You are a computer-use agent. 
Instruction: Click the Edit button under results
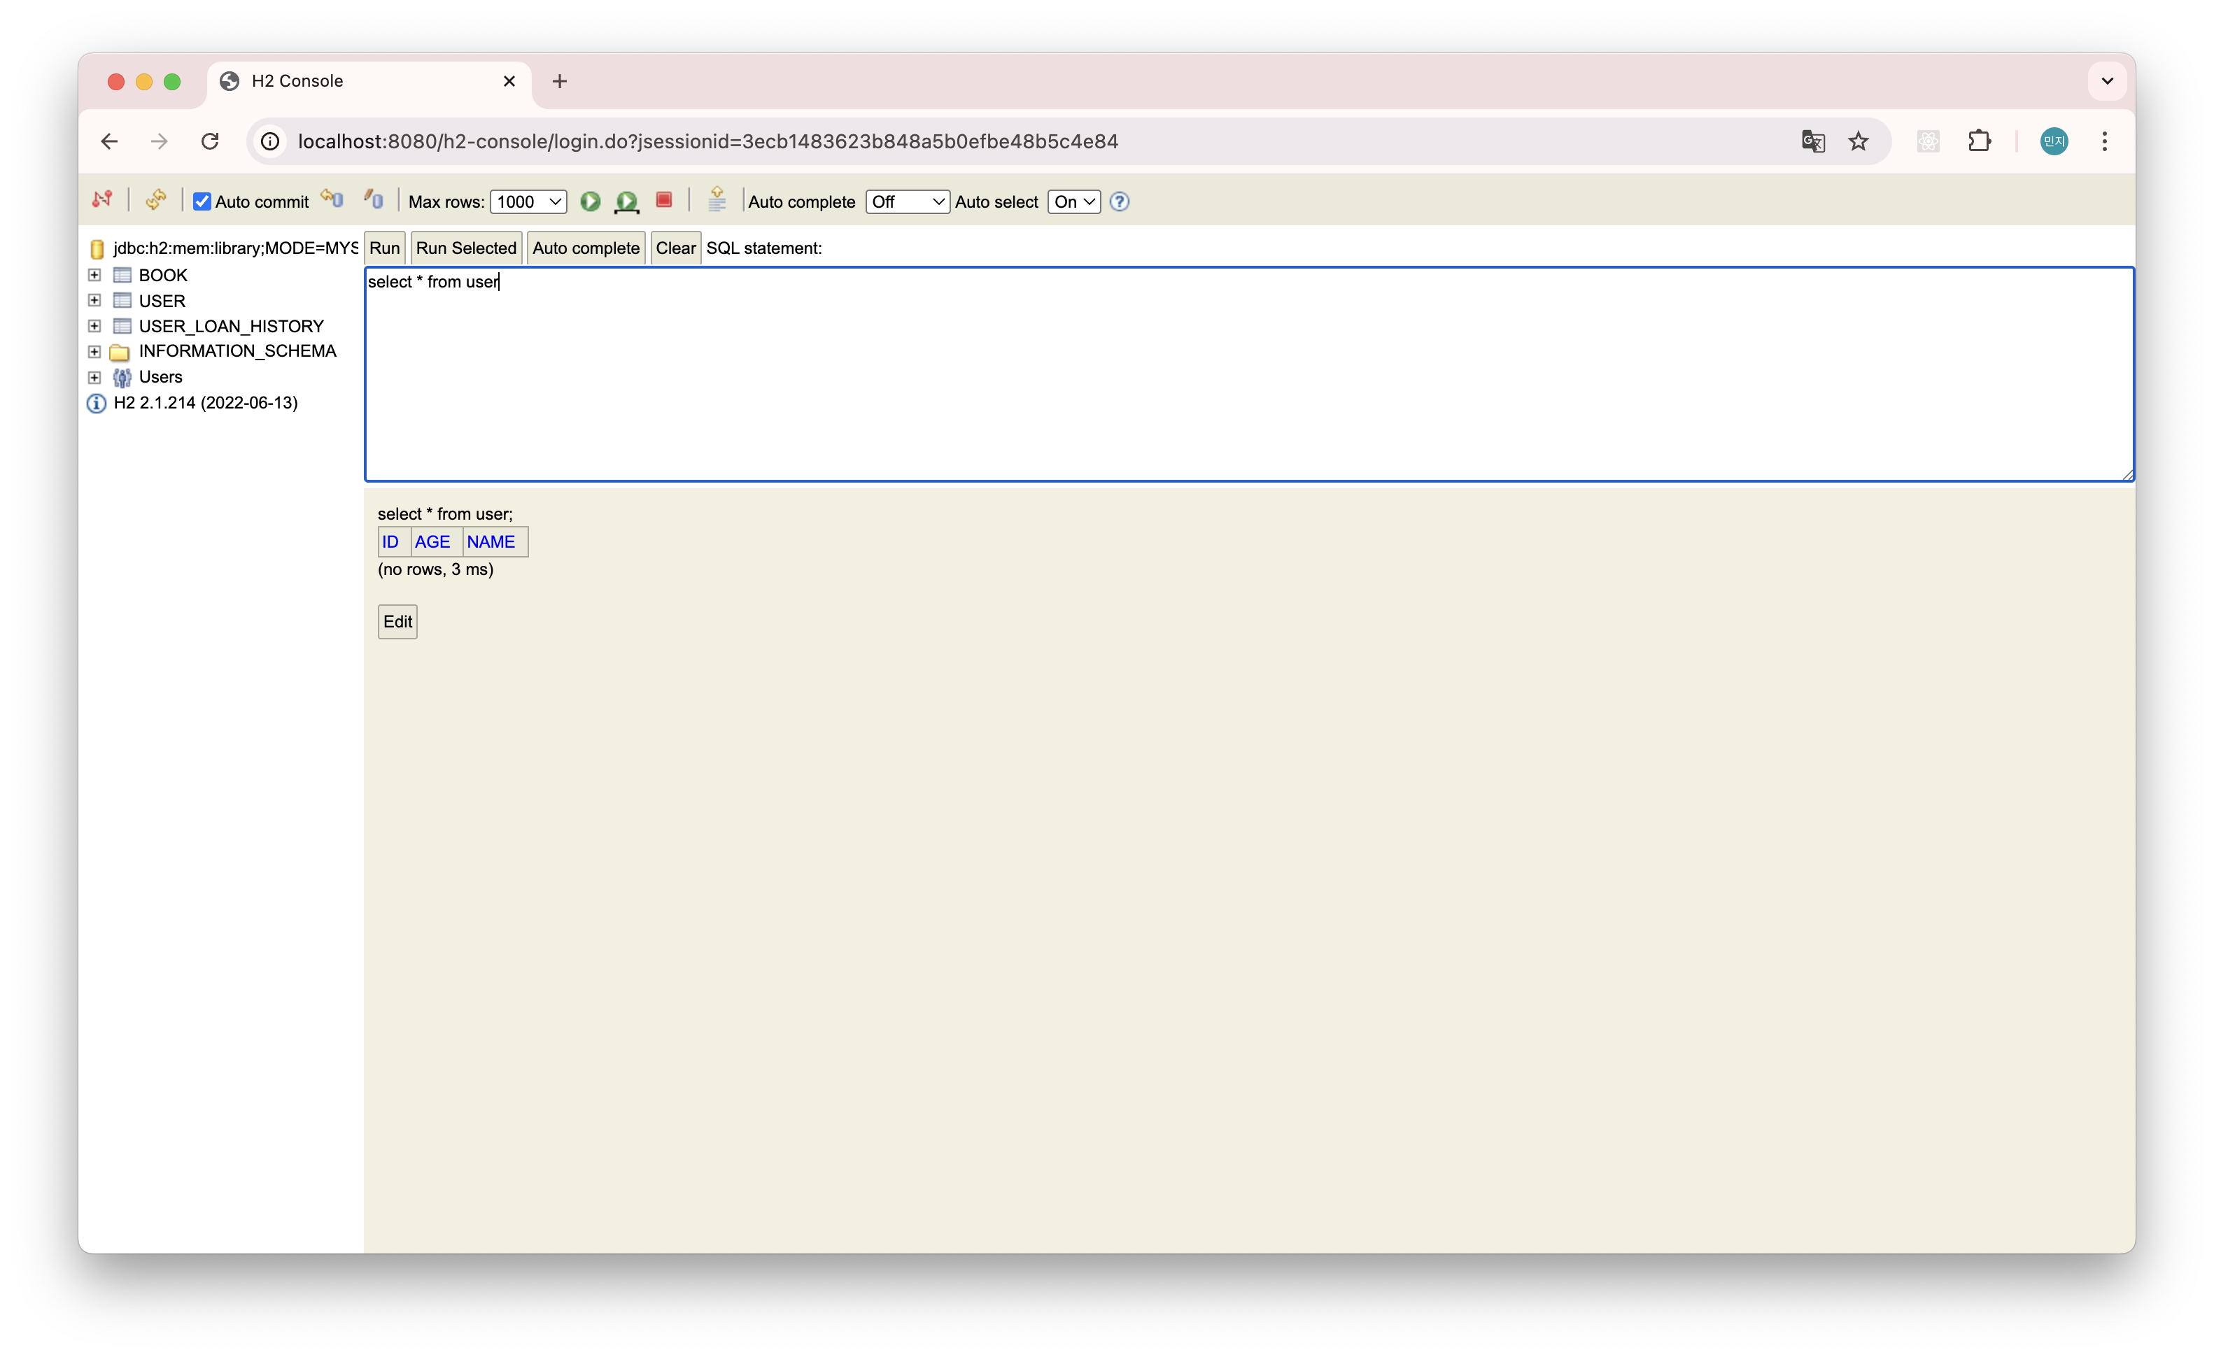click(x=398, y=621)
